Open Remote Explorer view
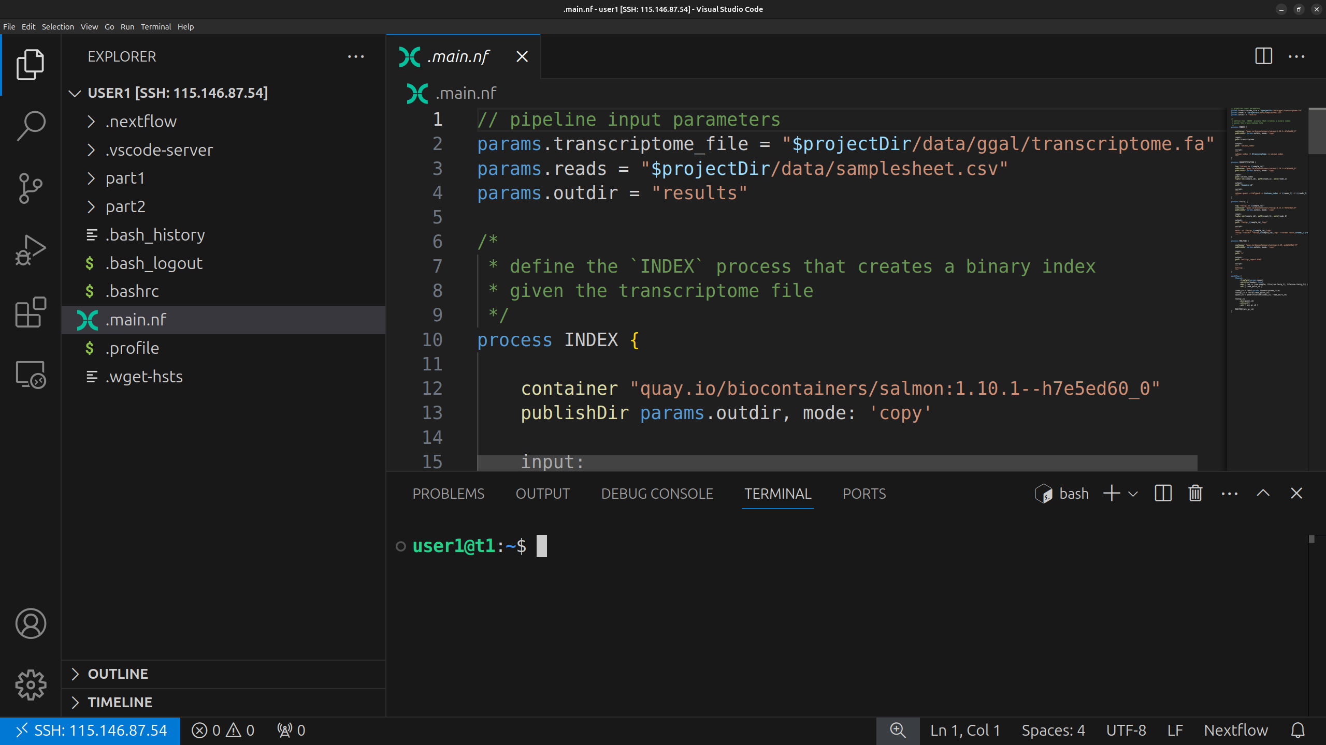 31,374
